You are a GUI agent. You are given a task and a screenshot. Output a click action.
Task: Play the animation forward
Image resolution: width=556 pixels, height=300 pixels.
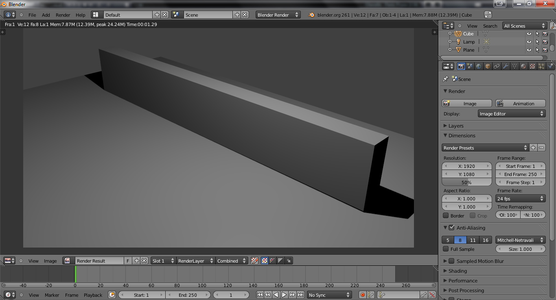tap(284, 295)
